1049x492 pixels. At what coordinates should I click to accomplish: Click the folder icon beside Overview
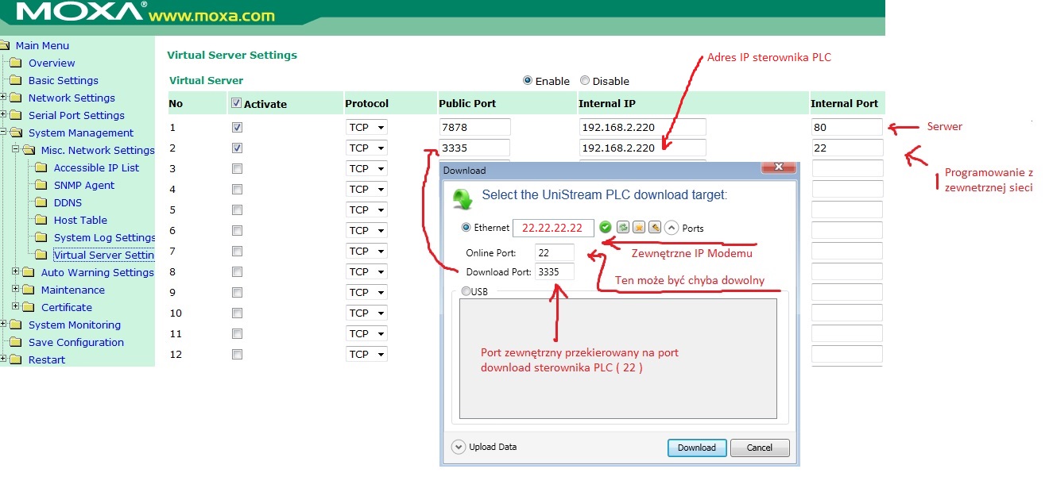point(16,63)
